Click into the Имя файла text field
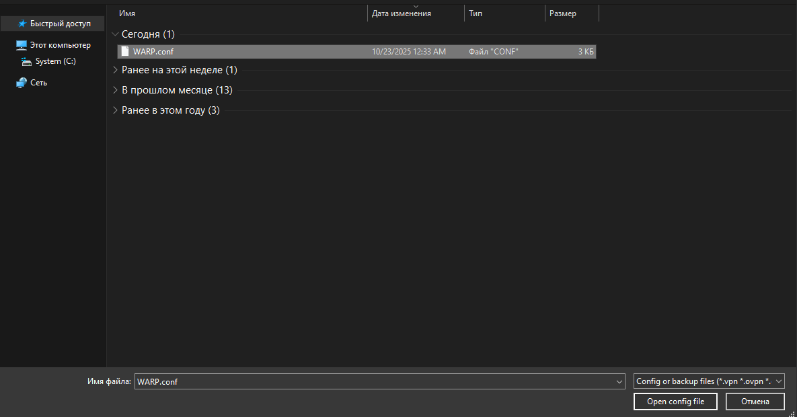Screen dimensions: 797x417 pos(373,381)
